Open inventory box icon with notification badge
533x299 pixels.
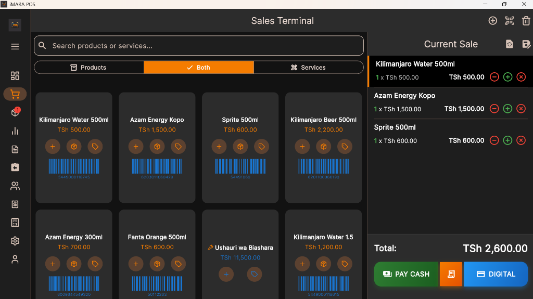tap(15, 112)
